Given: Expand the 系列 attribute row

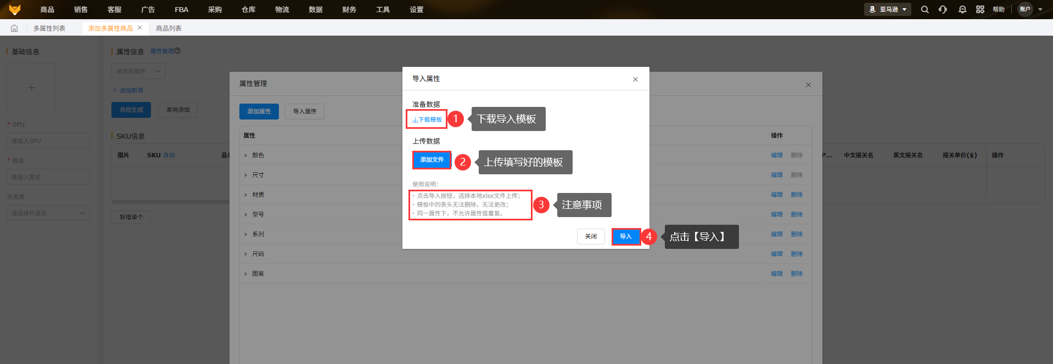Looking at the screenshot, I should (246, 235).
